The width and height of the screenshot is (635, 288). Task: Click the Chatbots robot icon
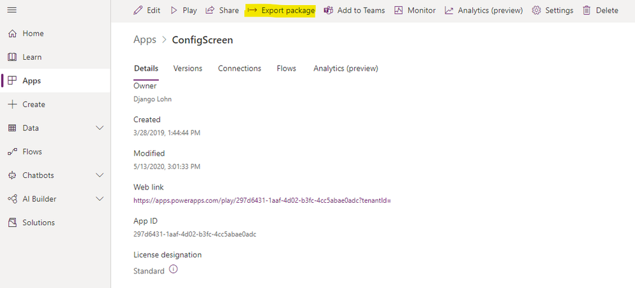[x=12, y=175]
